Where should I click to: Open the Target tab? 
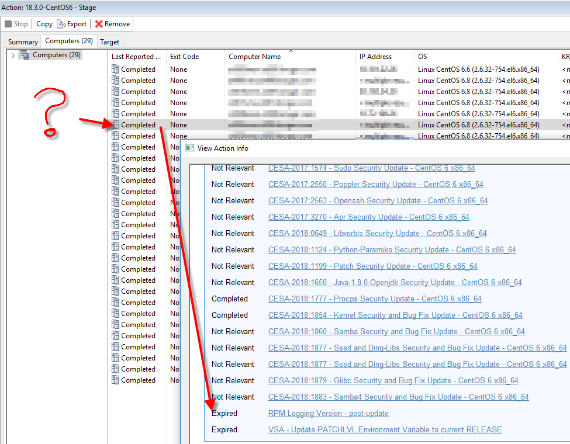pos(110,42)
